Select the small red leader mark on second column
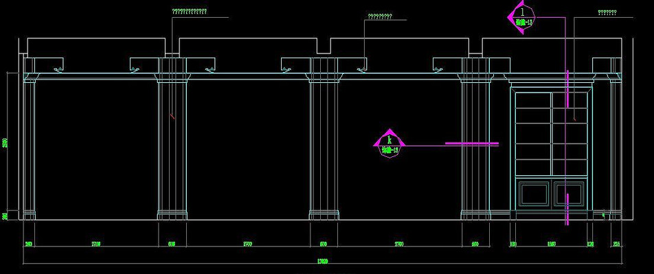Viewport: 654px width, 274px height. (x=172, y=116)
